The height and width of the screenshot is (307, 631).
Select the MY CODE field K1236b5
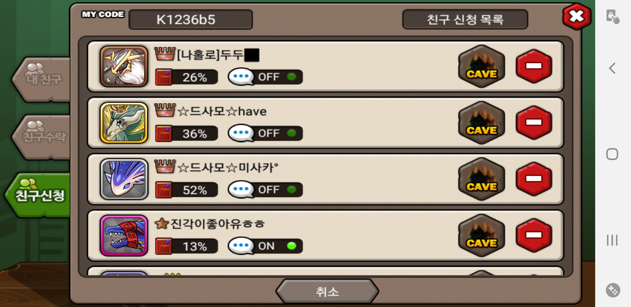click(190, 19)
